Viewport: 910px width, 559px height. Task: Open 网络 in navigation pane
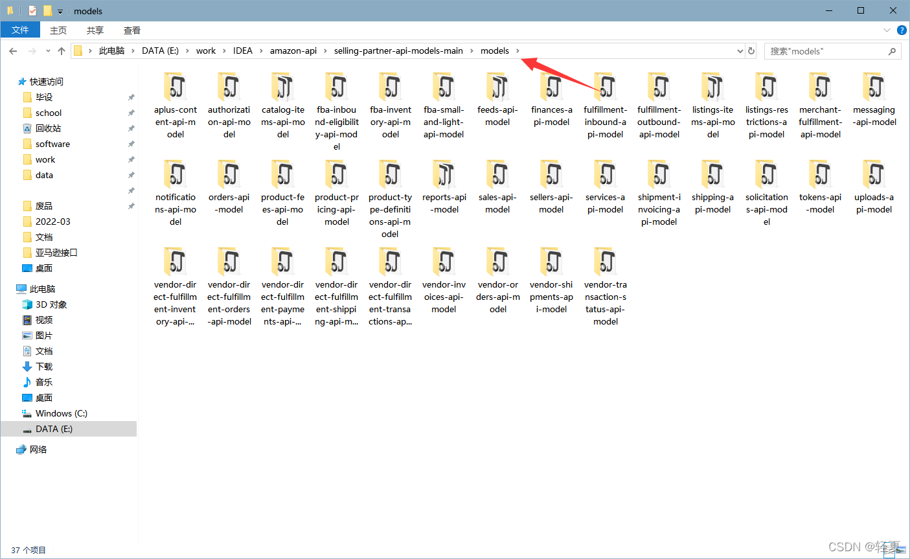coord(38,450)
